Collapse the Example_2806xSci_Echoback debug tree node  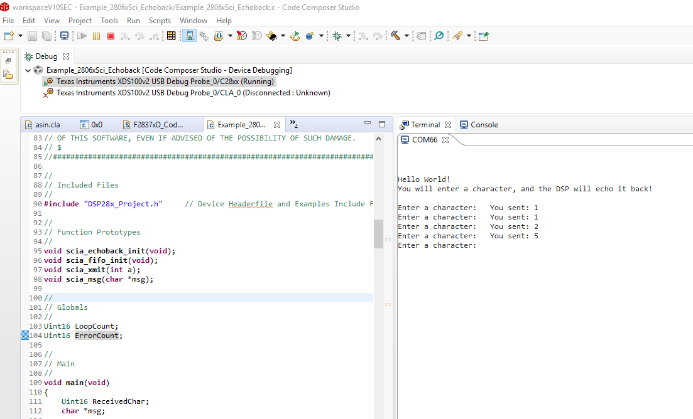[x=28, y=70]
